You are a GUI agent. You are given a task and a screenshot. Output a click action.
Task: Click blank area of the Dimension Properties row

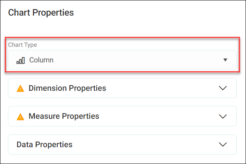tap(162, 88)
